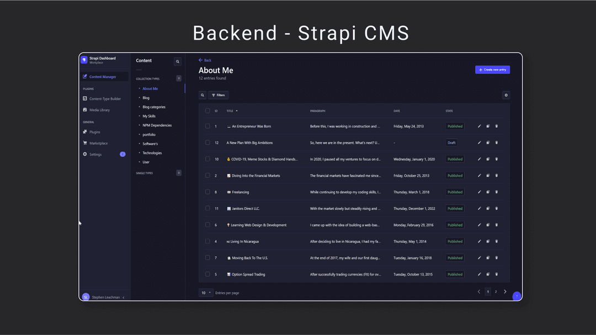Duplicate the 'Freelancing' entry

(x=488, y=192)
